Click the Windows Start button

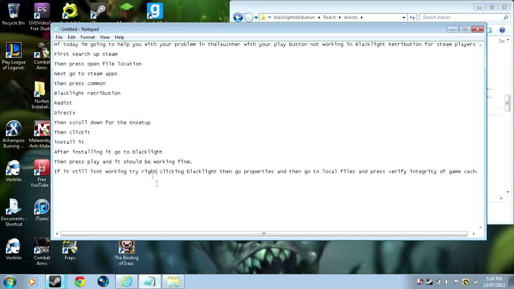point(10,282)
